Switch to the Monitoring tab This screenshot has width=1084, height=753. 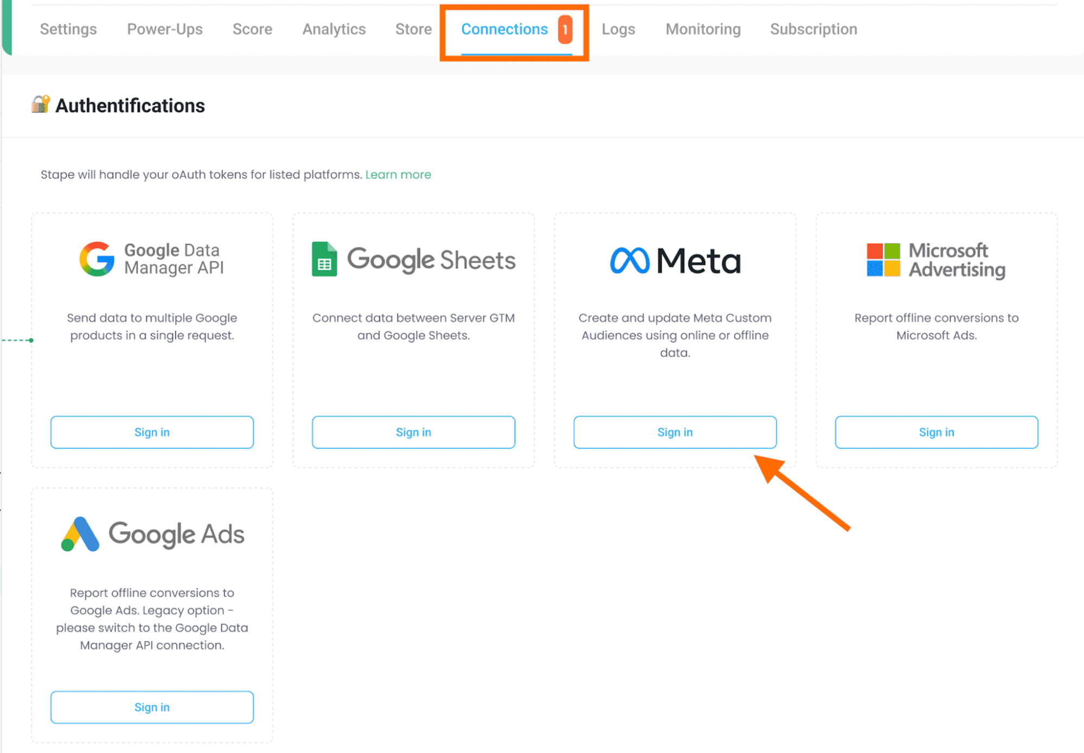pyautogui.click(x=703, y=29)
